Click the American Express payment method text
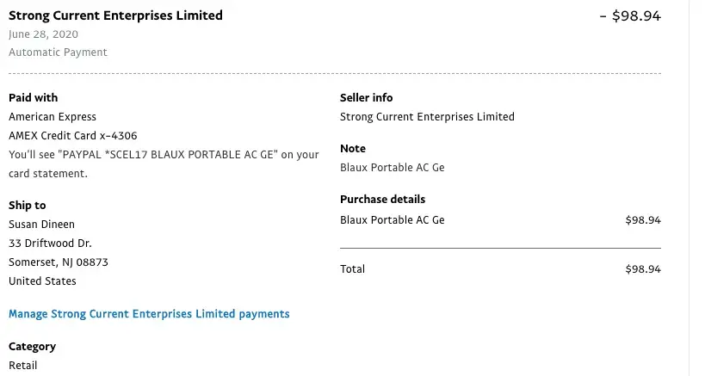Screen dimensions: 705x376 [53, 117]
